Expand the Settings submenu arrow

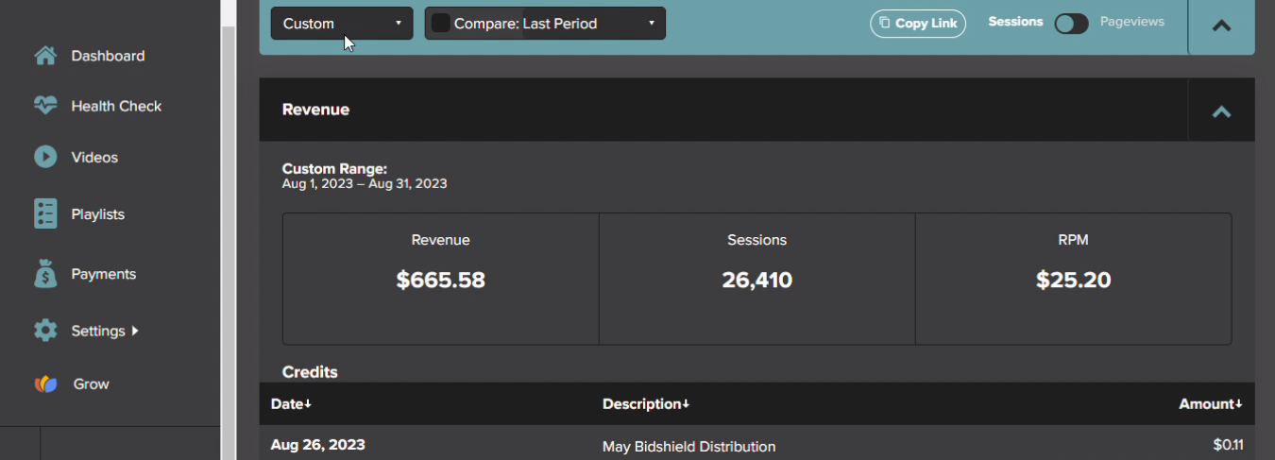coord(135,331)
